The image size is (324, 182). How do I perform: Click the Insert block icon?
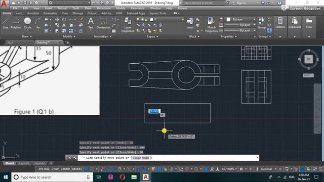pos(190,23)
